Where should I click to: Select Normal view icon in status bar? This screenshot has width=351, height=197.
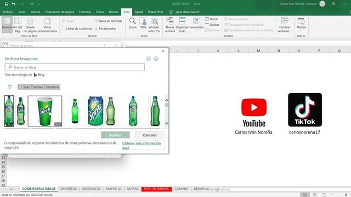pyautogui.click(x=305, y=195)
